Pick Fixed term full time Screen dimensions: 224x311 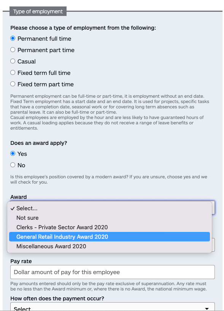pyautogui.click(x=13, y=73)
